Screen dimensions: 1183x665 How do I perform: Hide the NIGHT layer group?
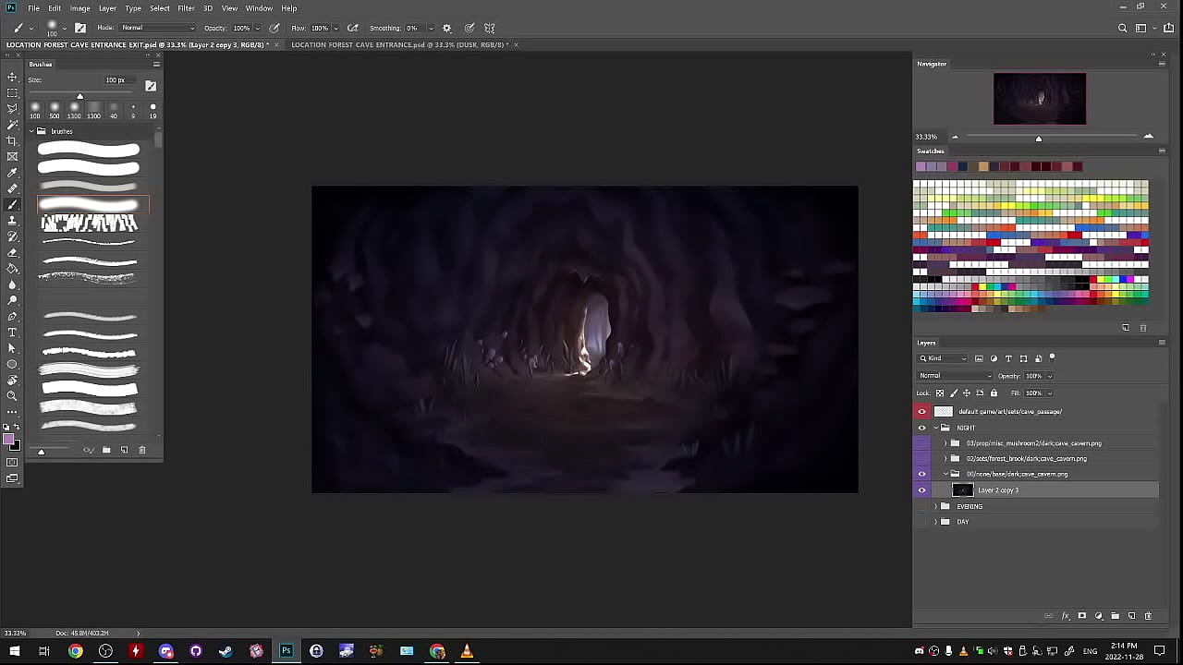click(921, 428)
